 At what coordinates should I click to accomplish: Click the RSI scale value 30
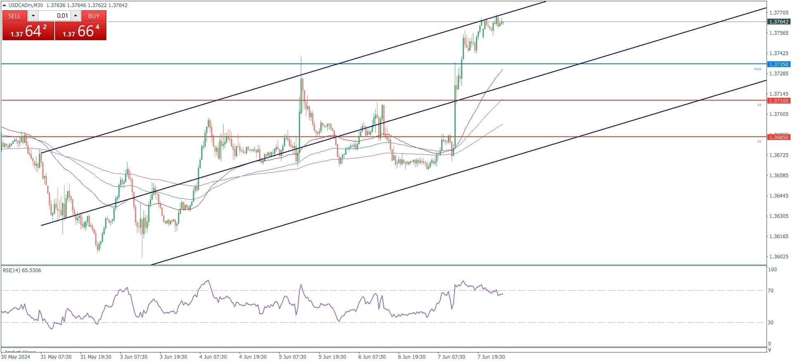coord(771,323)
